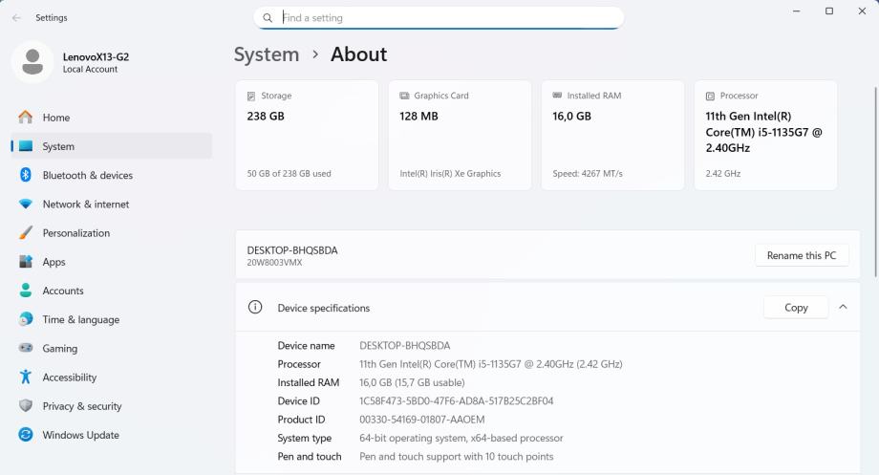Select the Personalization brush icon
Viewport: 879px width, 475px height.
pos(26,233)
